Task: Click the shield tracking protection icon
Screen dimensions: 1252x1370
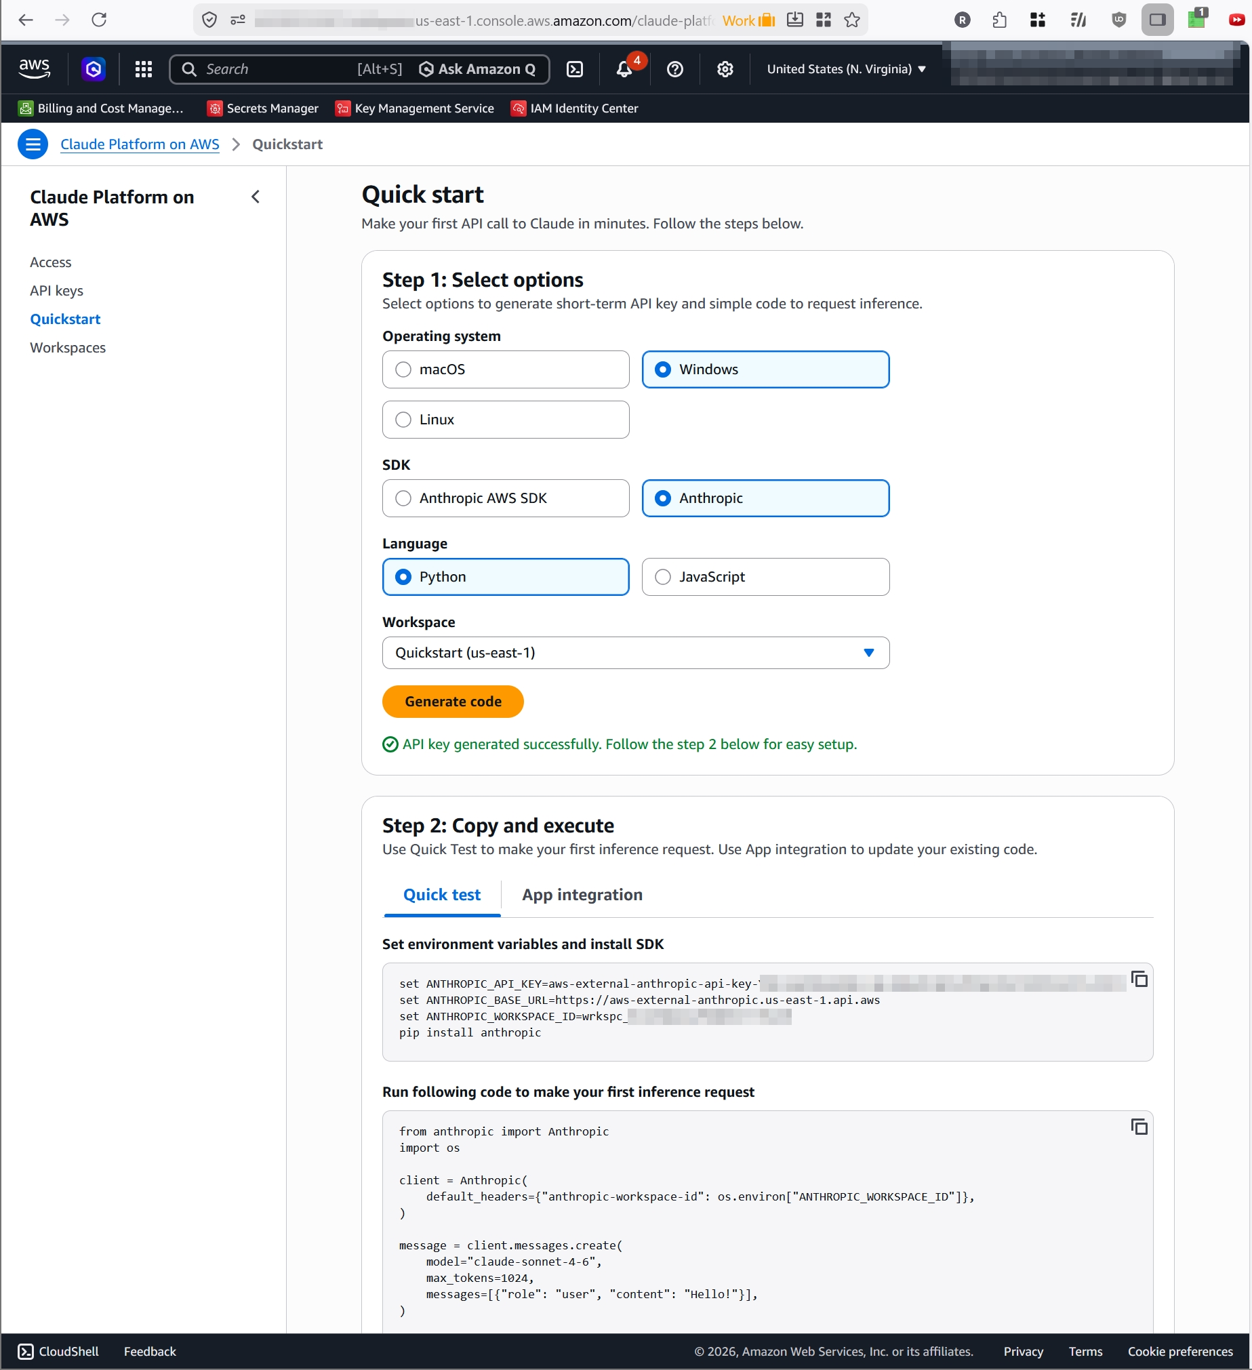Action: [x=209, y=20]
